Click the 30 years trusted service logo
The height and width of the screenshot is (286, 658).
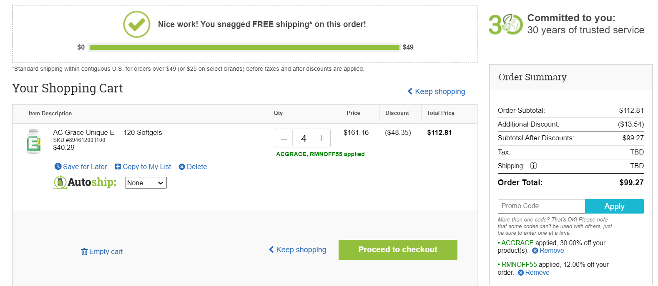point(506,25)
